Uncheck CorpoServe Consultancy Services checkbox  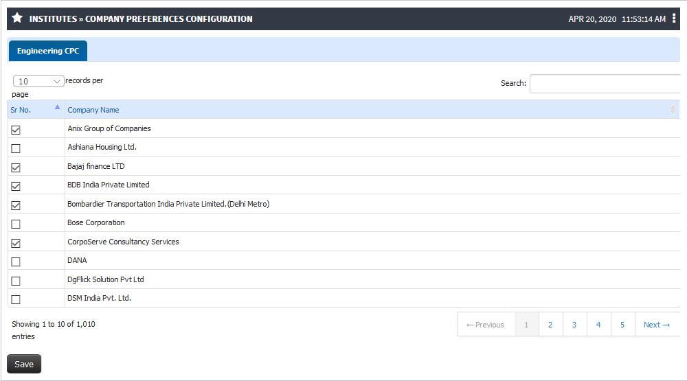(x=16, y=242)
